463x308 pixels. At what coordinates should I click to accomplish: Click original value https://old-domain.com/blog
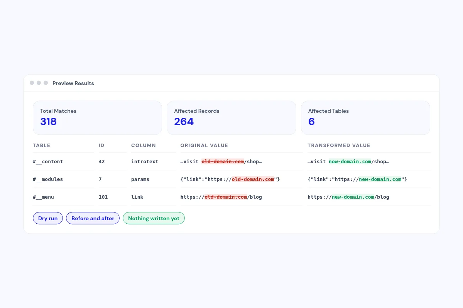pyautogui.click(x=221, y=197)
